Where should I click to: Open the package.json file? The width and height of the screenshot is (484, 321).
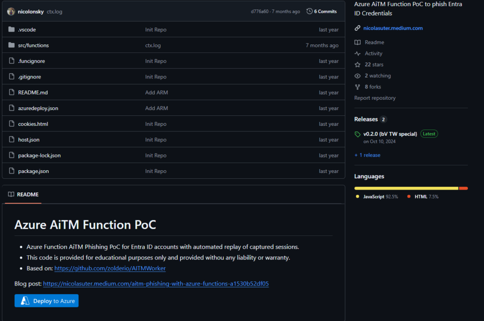click(x=34, y=171)
